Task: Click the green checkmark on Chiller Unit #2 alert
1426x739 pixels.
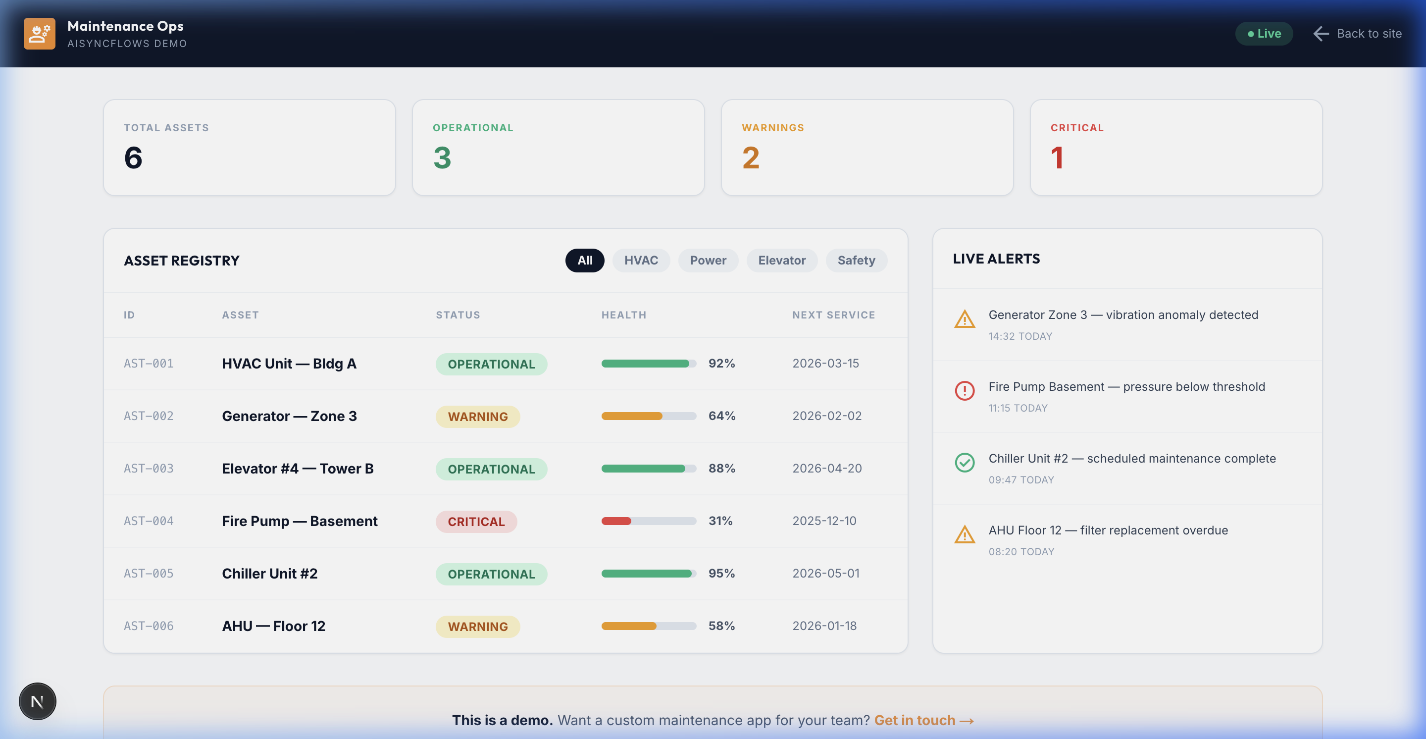Action: click(965, 463)
